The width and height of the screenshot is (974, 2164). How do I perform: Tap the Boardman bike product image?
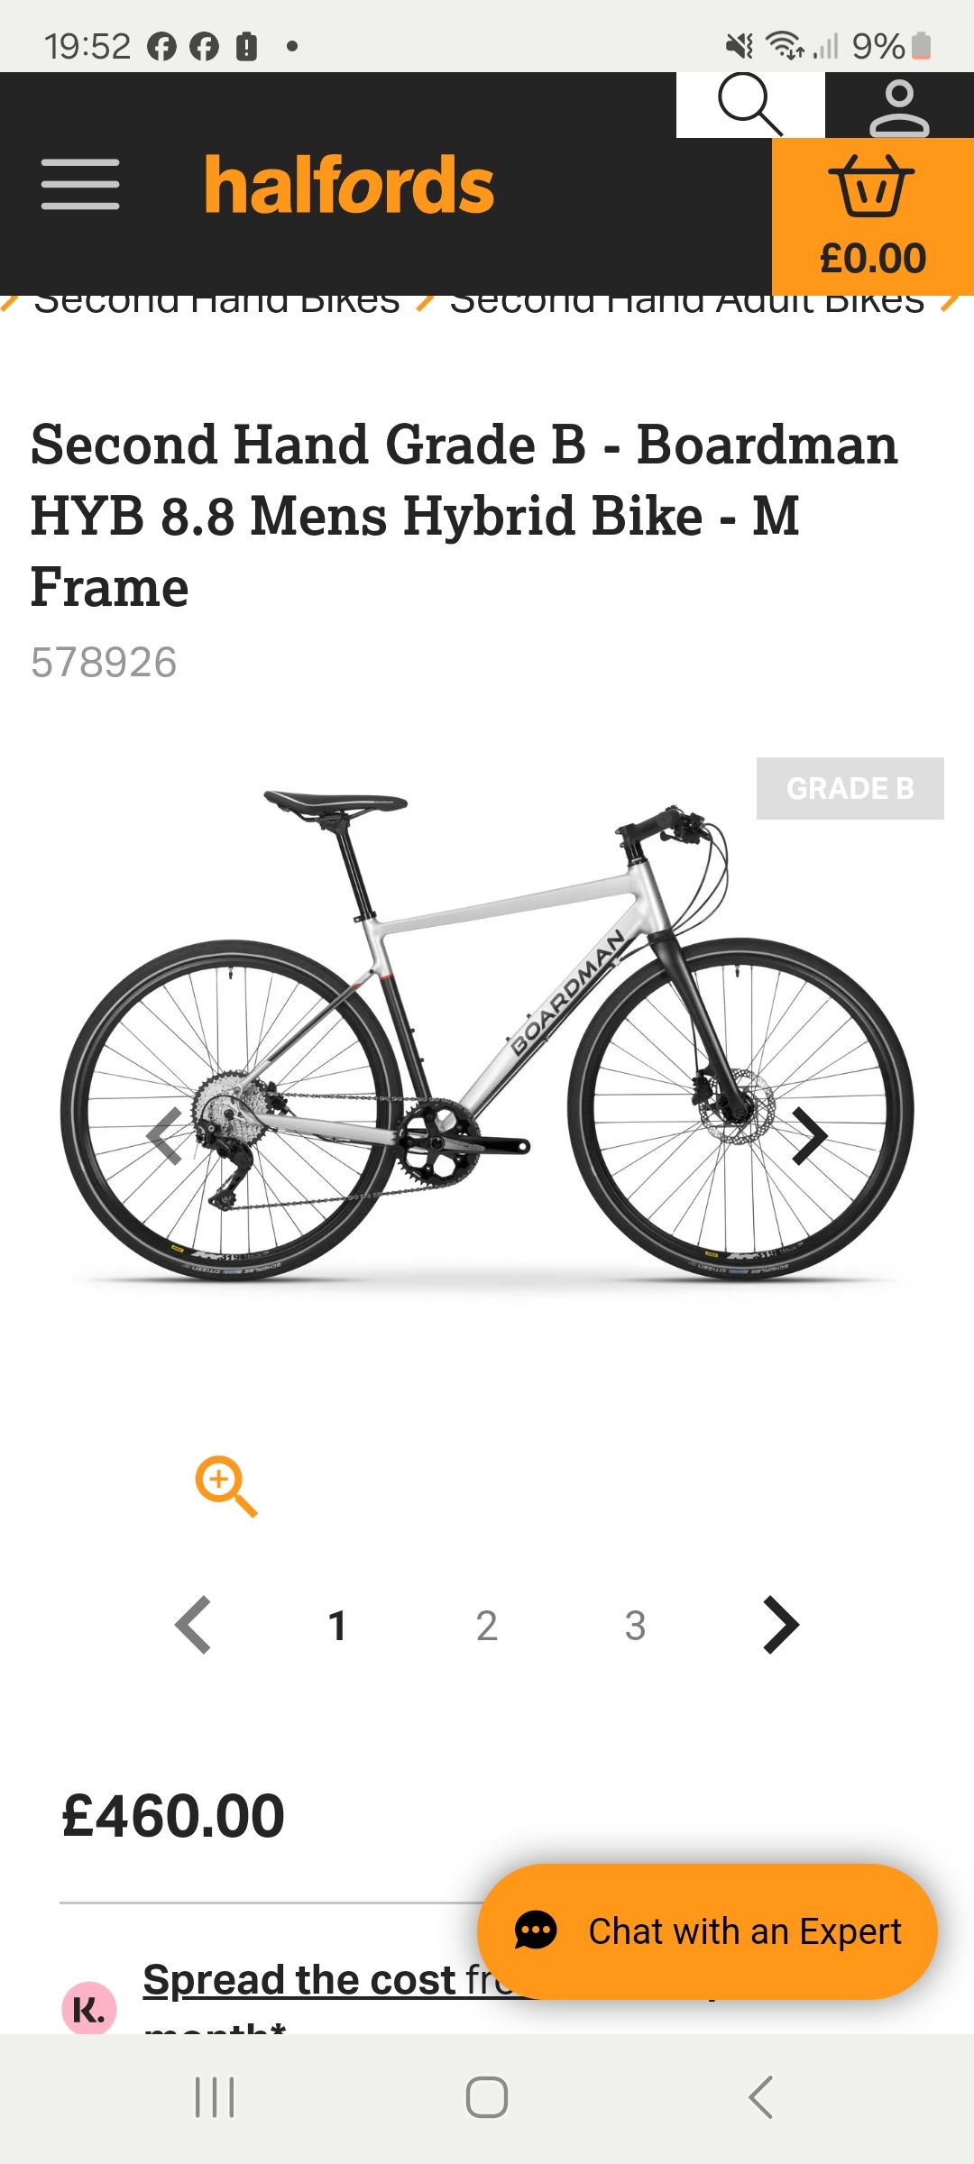pos(487,1037)
